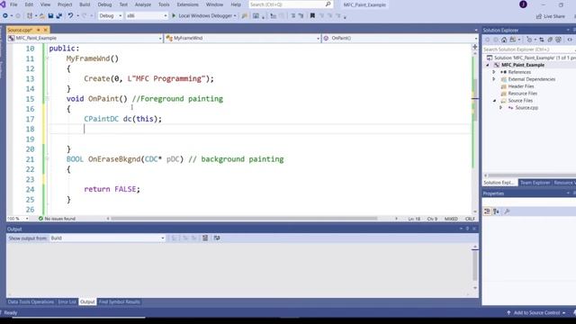This screenshot has width=576, height=324.
Task: Click the Navigate Backward icon
Action: 5,16
